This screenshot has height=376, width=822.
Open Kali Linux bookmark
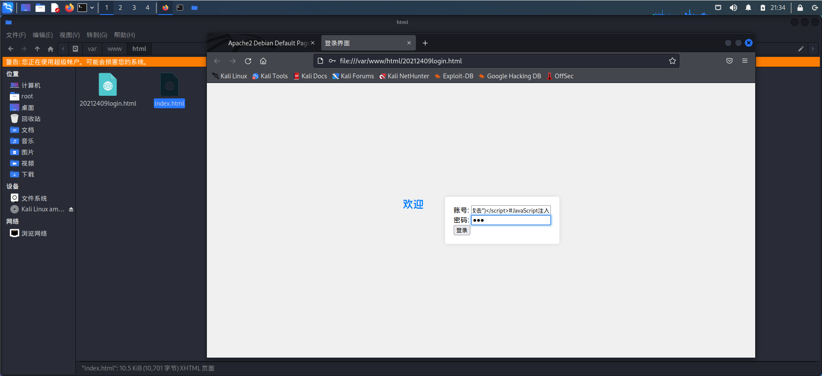click(x=230, y=76)
